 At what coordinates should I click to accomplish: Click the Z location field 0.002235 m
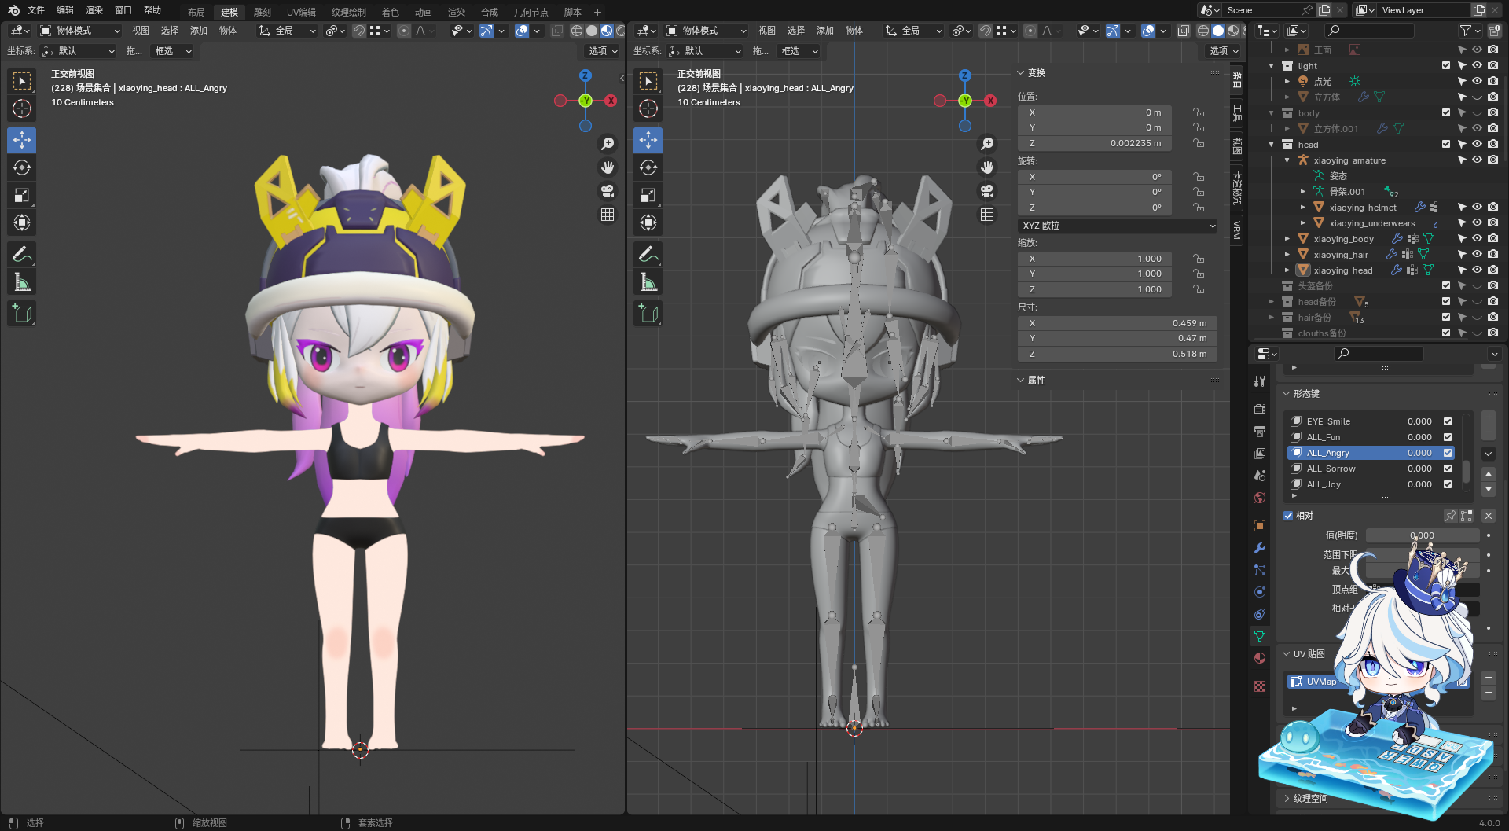tap(1095, 143)
